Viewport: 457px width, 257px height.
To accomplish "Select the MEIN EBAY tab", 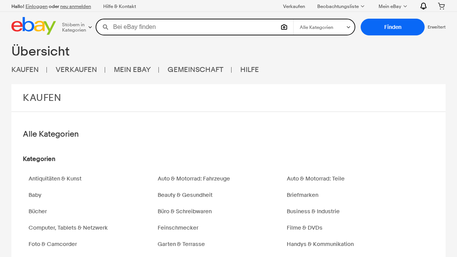I will click(x=132, y=70).
